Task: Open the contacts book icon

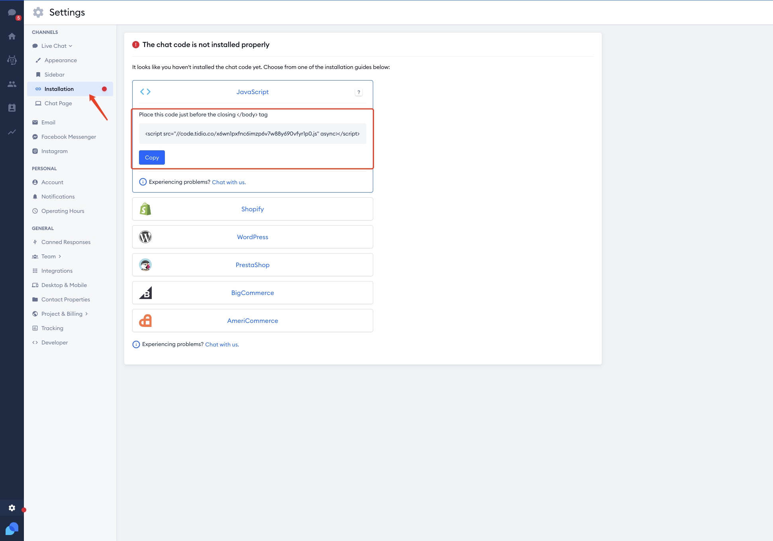Action: [x=12, y=108]
